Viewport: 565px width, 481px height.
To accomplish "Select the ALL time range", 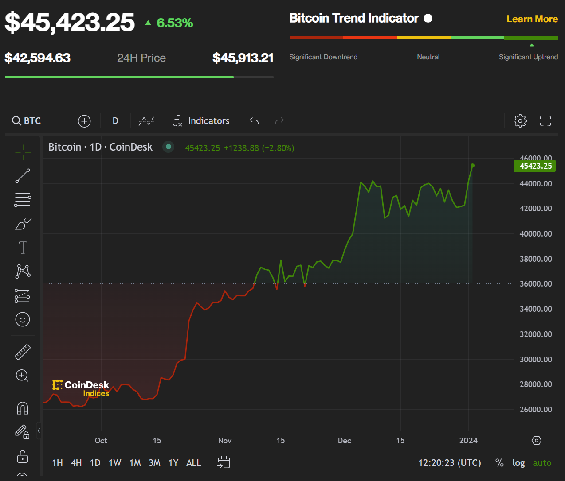I will pos(194,463).
